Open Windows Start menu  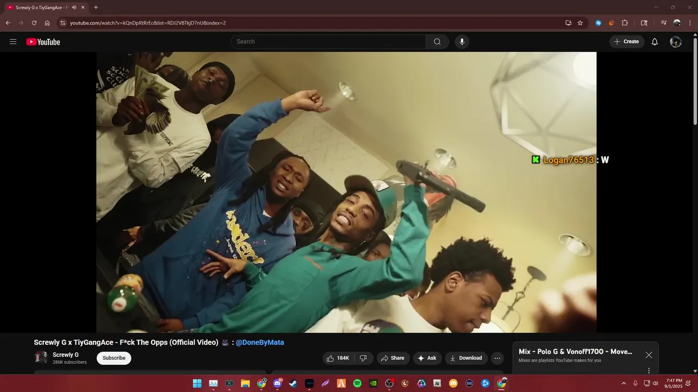197,383
